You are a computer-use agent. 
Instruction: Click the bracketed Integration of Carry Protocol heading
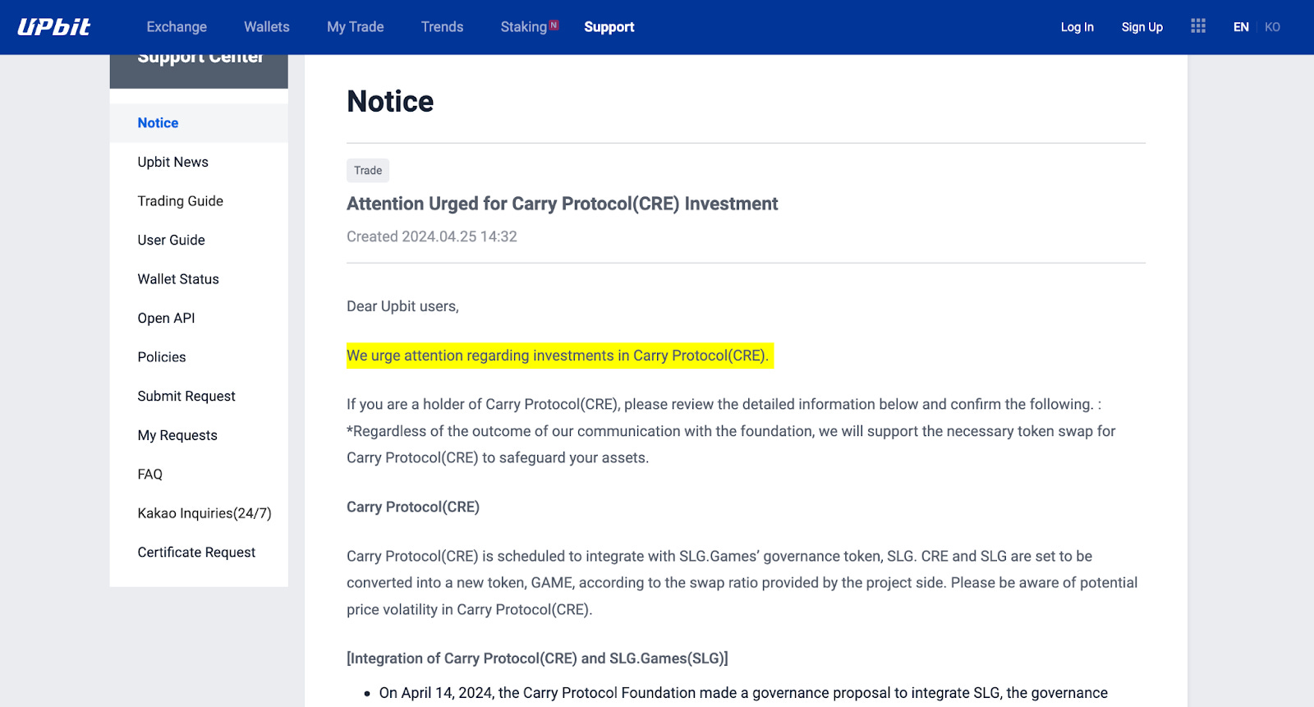coord(537,659)
